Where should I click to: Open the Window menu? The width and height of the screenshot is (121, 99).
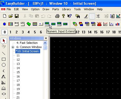[x=89, y=9]
